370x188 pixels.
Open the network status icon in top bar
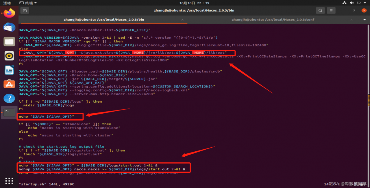coord(344,3)
